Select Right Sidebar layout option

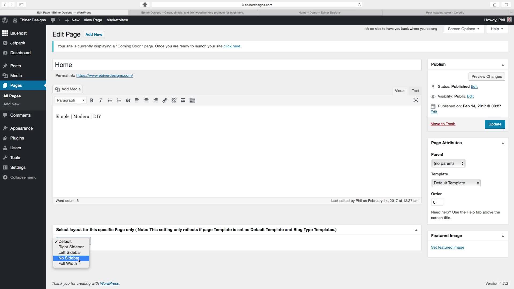pyautogui.click(x=71, y=247)
